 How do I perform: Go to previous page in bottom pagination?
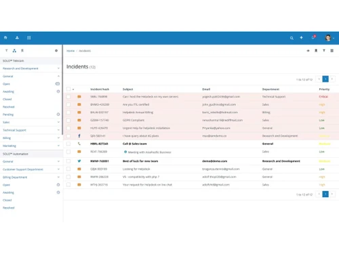[x=319, y=194]
